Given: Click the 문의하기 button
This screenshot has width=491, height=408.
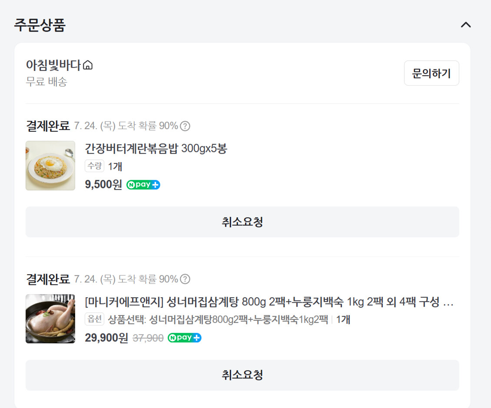Looking at the screenshot, I should 431,73.
